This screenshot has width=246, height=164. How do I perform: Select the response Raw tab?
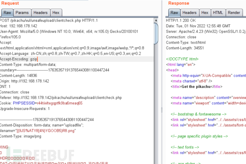tap(174, 13)
